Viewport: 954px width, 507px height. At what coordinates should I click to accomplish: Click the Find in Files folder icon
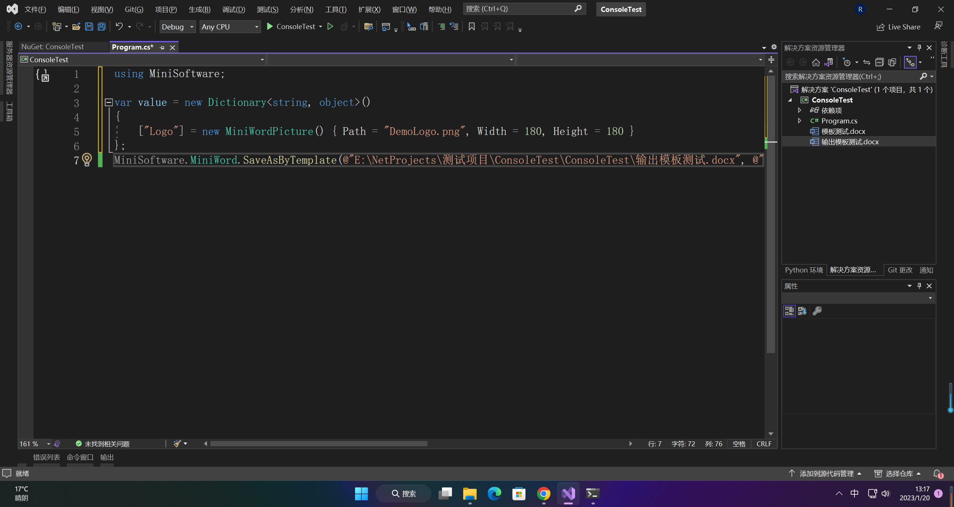tap(368, 26)
